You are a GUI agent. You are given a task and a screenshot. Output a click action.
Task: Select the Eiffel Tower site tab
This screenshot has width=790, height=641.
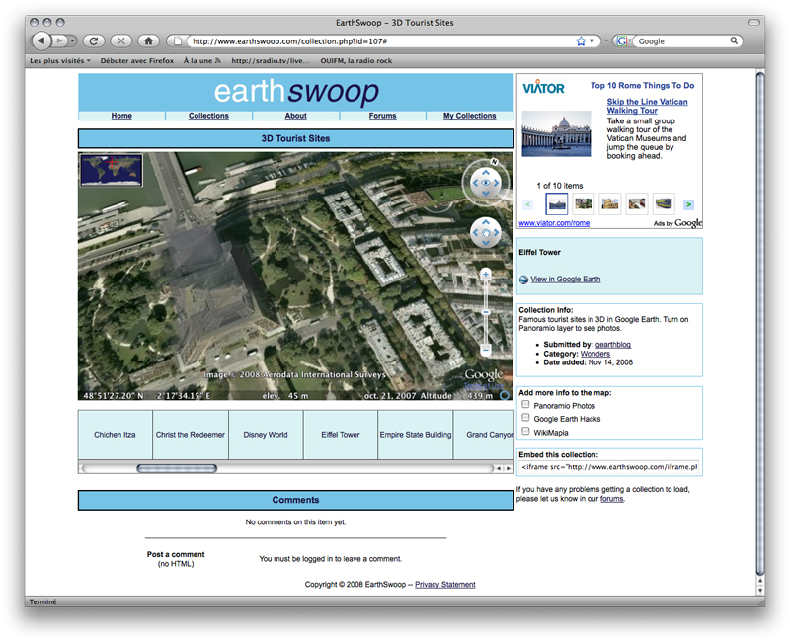(341, 435)
